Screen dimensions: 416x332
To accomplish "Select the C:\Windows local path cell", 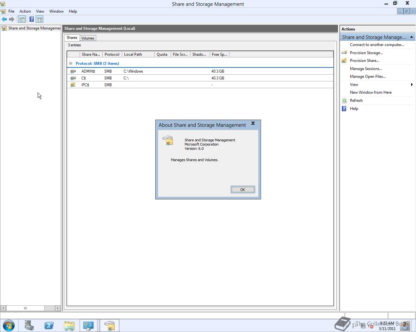I will 133,71.
